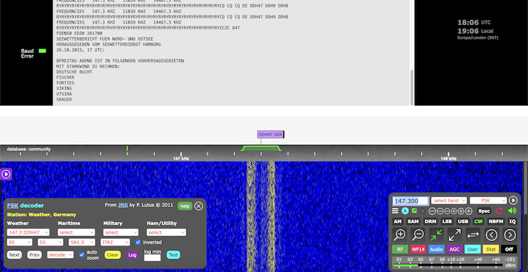Toggle the Spec spectrum display button
528x272 pixels.
pos(485,211)
